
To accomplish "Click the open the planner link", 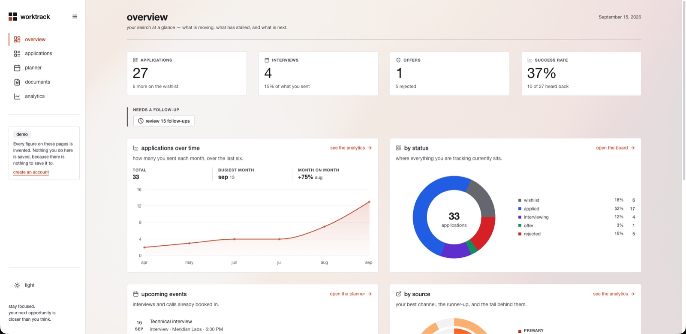I will pos(351,294).
